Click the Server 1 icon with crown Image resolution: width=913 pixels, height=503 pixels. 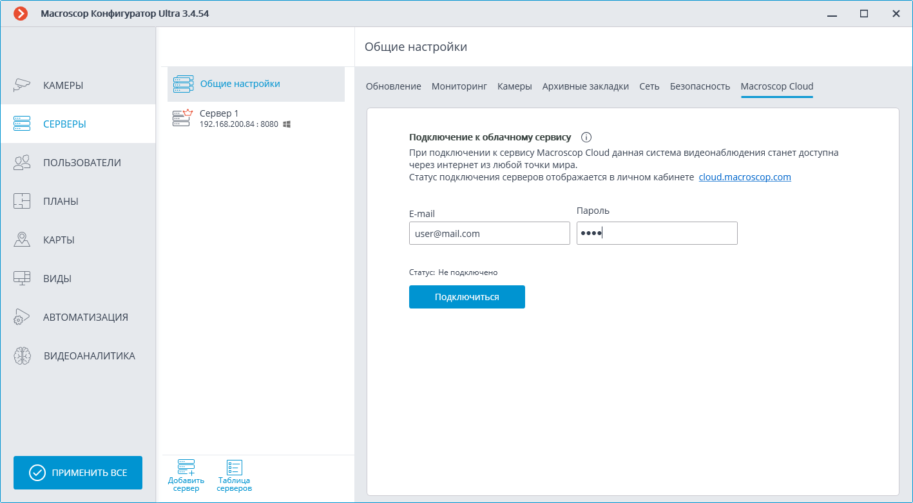[183, 118]
